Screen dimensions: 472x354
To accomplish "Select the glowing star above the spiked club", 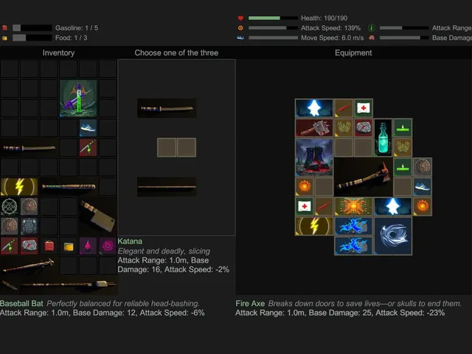I will pos(314,108).
